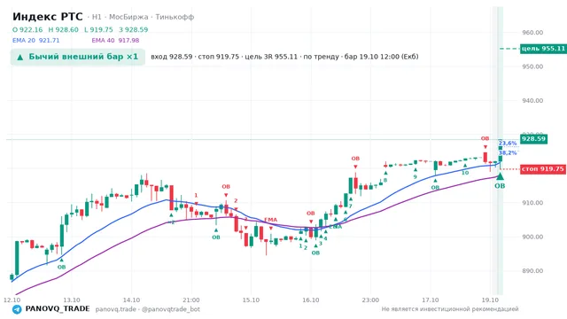Click the '3 928.59' close value

pos(134,29)
